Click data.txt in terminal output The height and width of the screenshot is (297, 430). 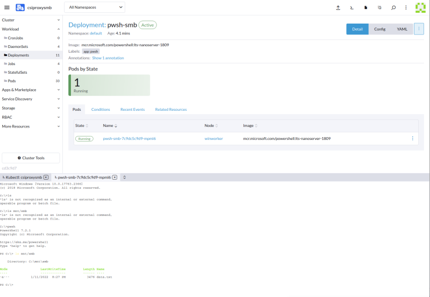pos(104,277)
